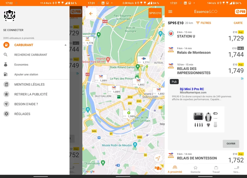Open FILTRES filter options

[203, 23]
